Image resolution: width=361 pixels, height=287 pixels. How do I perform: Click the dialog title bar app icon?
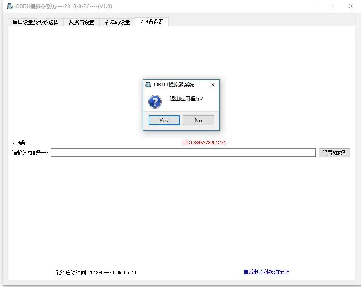(148, 85)
